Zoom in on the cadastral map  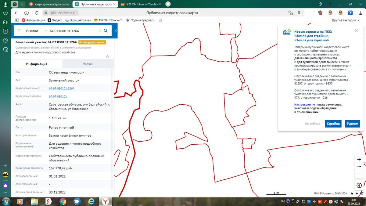pos(359,160)
